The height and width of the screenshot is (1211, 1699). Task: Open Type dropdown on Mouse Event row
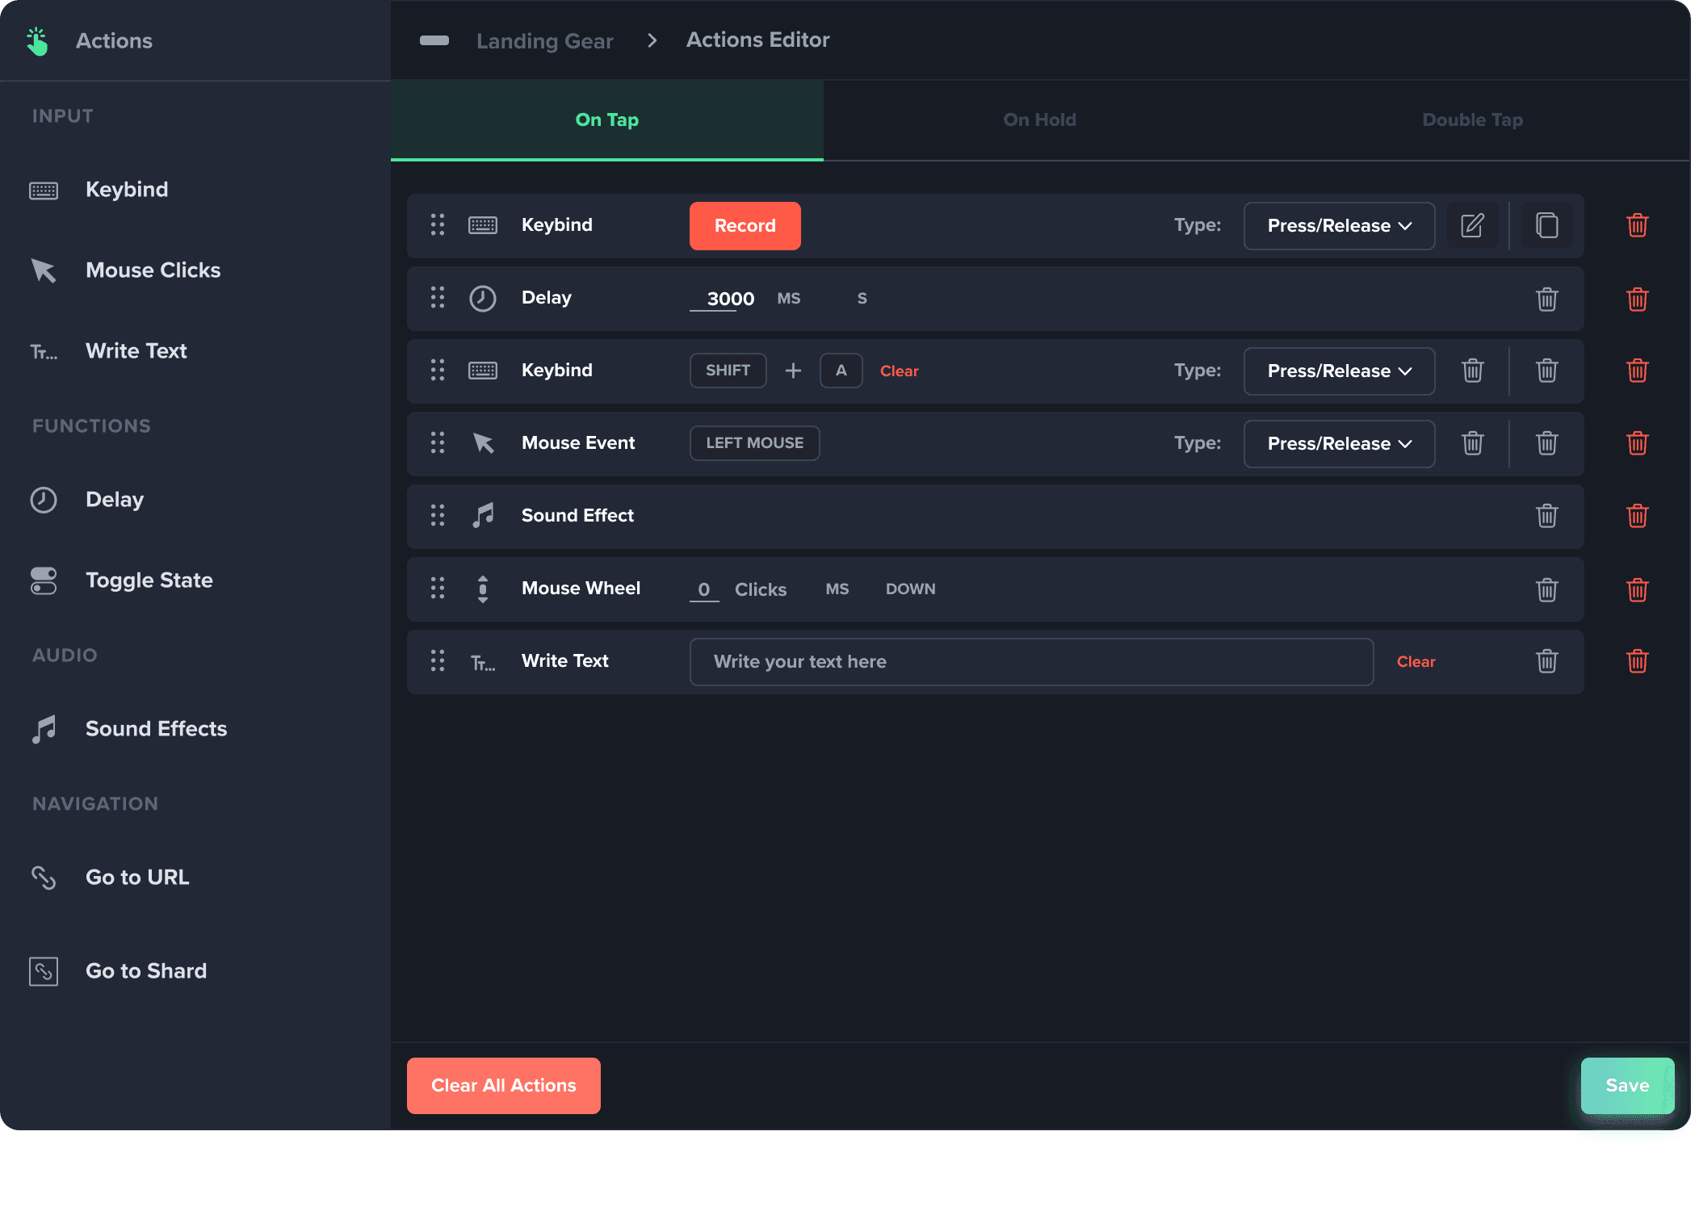click(1338, 444)
